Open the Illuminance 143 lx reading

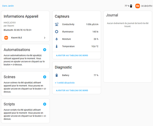95,32
